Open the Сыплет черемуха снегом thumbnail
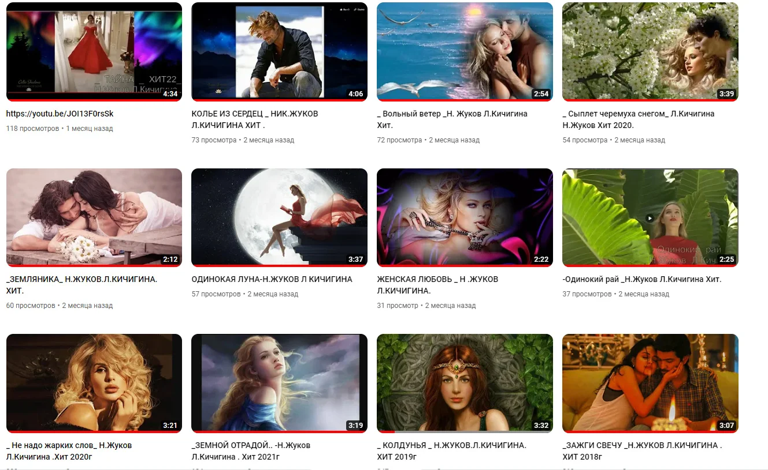This screenshot has height=470, width=768. [650, 51]
